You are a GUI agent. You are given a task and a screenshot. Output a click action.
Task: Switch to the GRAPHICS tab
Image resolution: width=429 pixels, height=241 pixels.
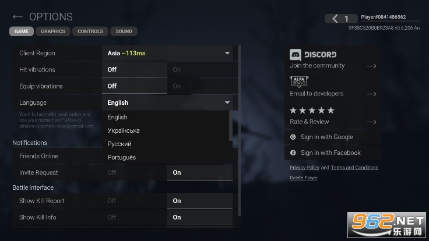point(53,31)
